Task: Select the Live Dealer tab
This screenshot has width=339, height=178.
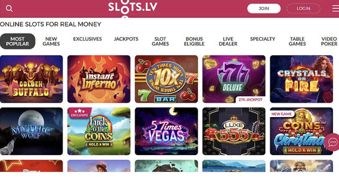Action: (228, 41)
